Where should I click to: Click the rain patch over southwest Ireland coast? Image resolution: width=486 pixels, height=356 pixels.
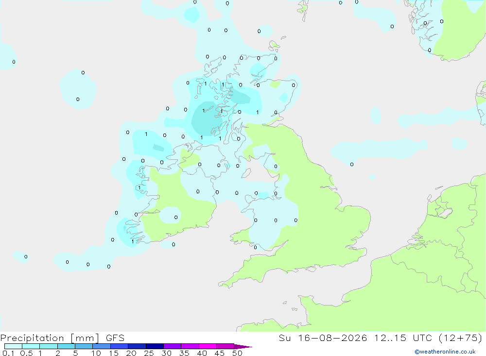[x=128, y=231]
